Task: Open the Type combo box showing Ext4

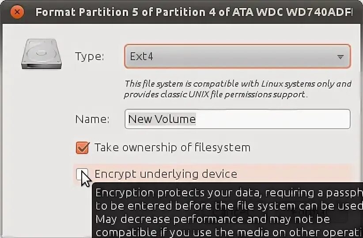Action: [230, 57]
